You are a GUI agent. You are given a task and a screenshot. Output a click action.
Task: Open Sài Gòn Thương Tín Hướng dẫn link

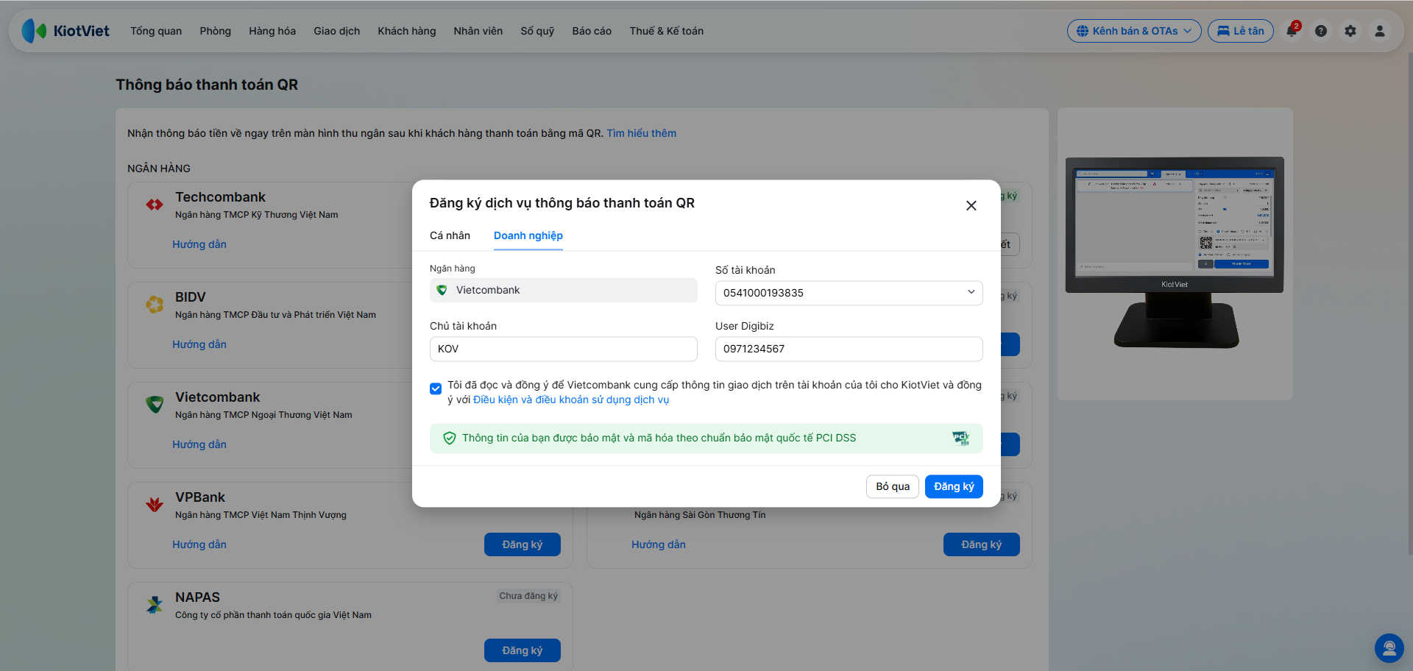[x=659, y=544]
